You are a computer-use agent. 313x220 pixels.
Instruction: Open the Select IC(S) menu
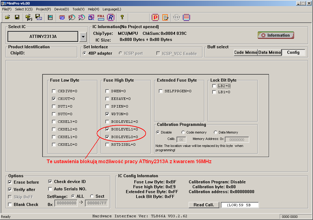pos(24,9)
